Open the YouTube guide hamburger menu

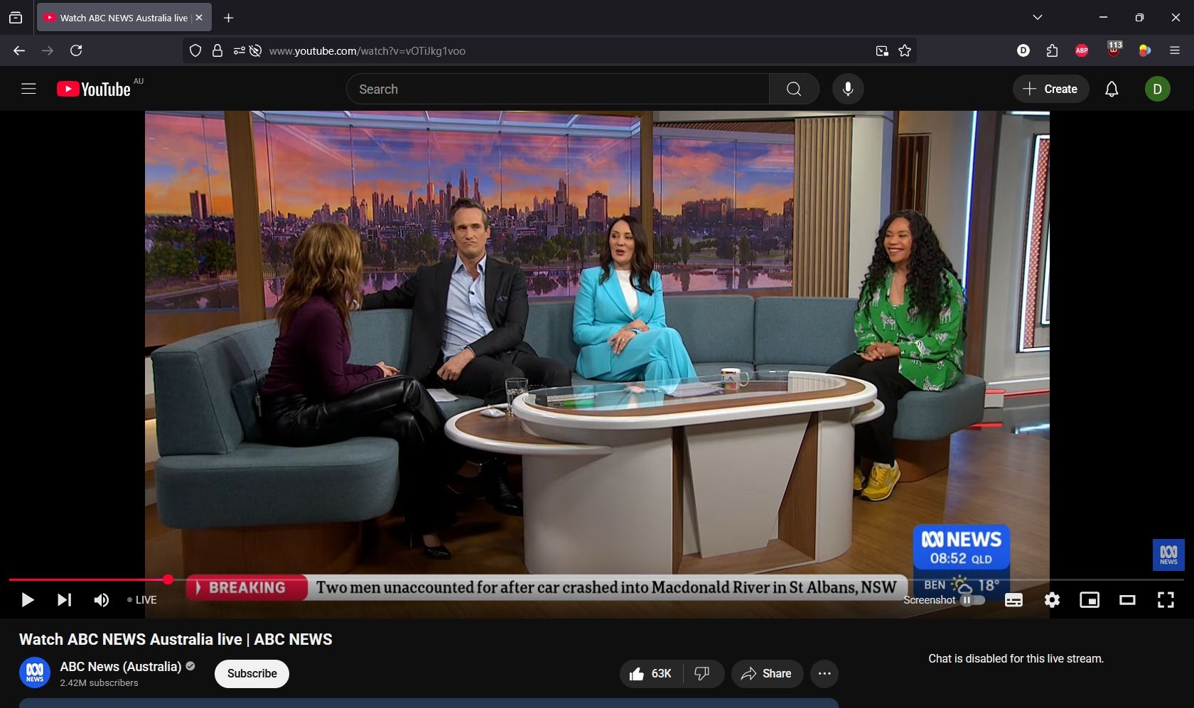coord(28,89)
